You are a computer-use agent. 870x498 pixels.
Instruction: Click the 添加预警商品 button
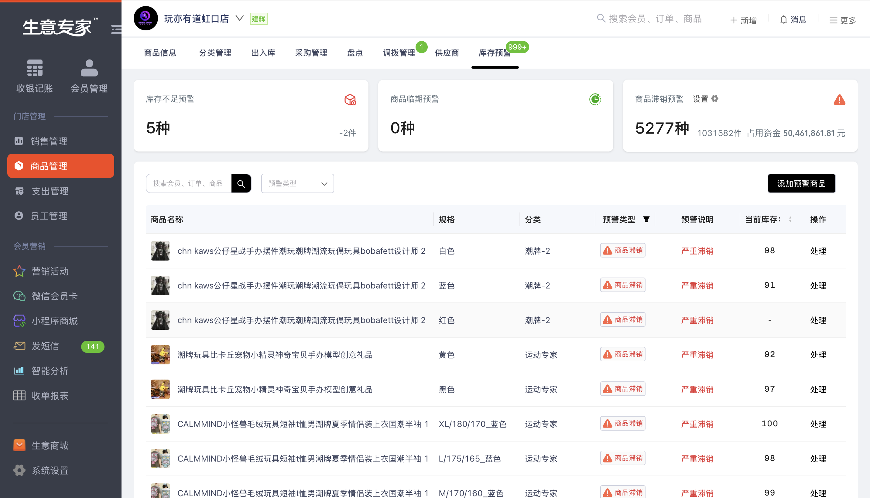click(x=801, y=184)
